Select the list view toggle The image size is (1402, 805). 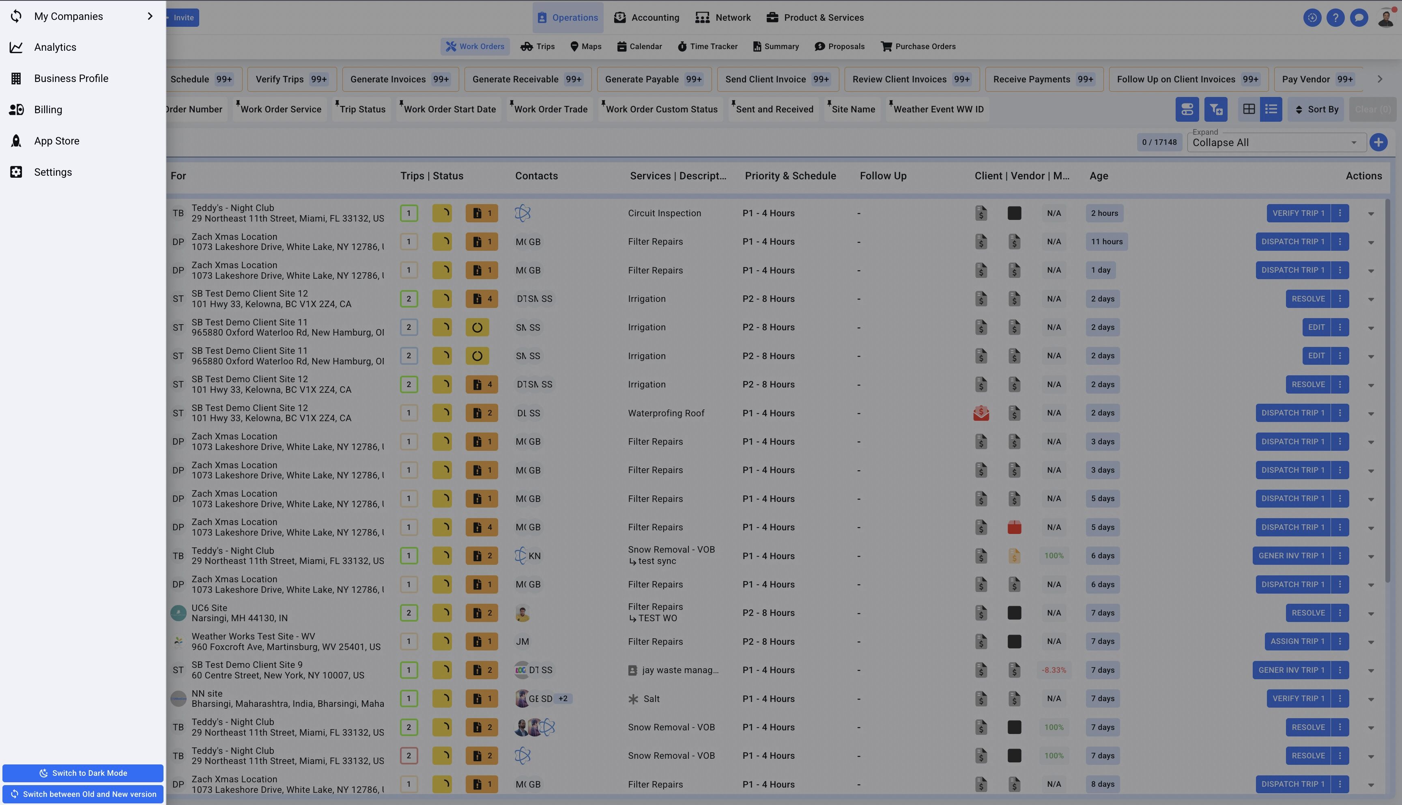point(1271,110)
